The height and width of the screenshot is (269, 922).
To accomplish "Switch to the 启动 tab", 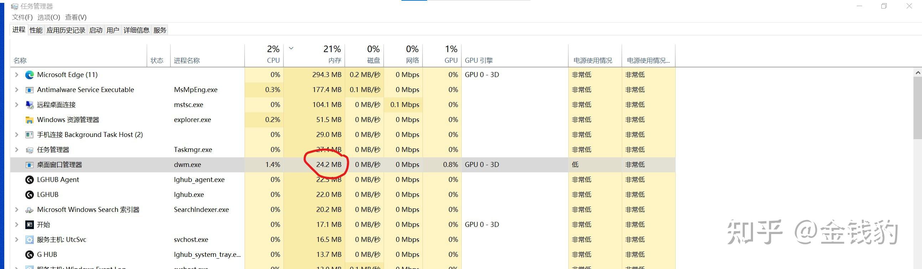I will [96, 30].
